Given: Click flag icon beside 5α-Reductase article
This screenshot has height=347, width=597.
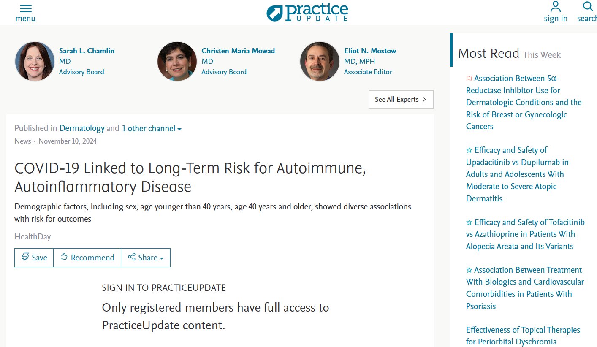Looking at the screenshot, I should pyautogui.click(x=469, y=79).
